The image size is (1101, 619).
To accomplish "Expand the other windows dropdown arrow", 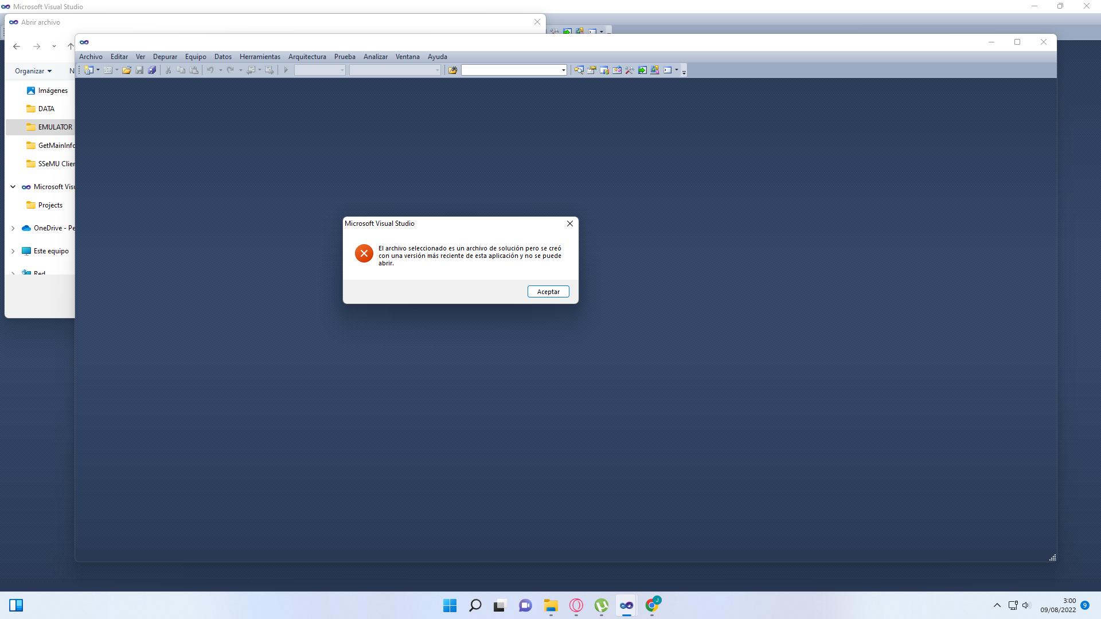I will [677, 70].
